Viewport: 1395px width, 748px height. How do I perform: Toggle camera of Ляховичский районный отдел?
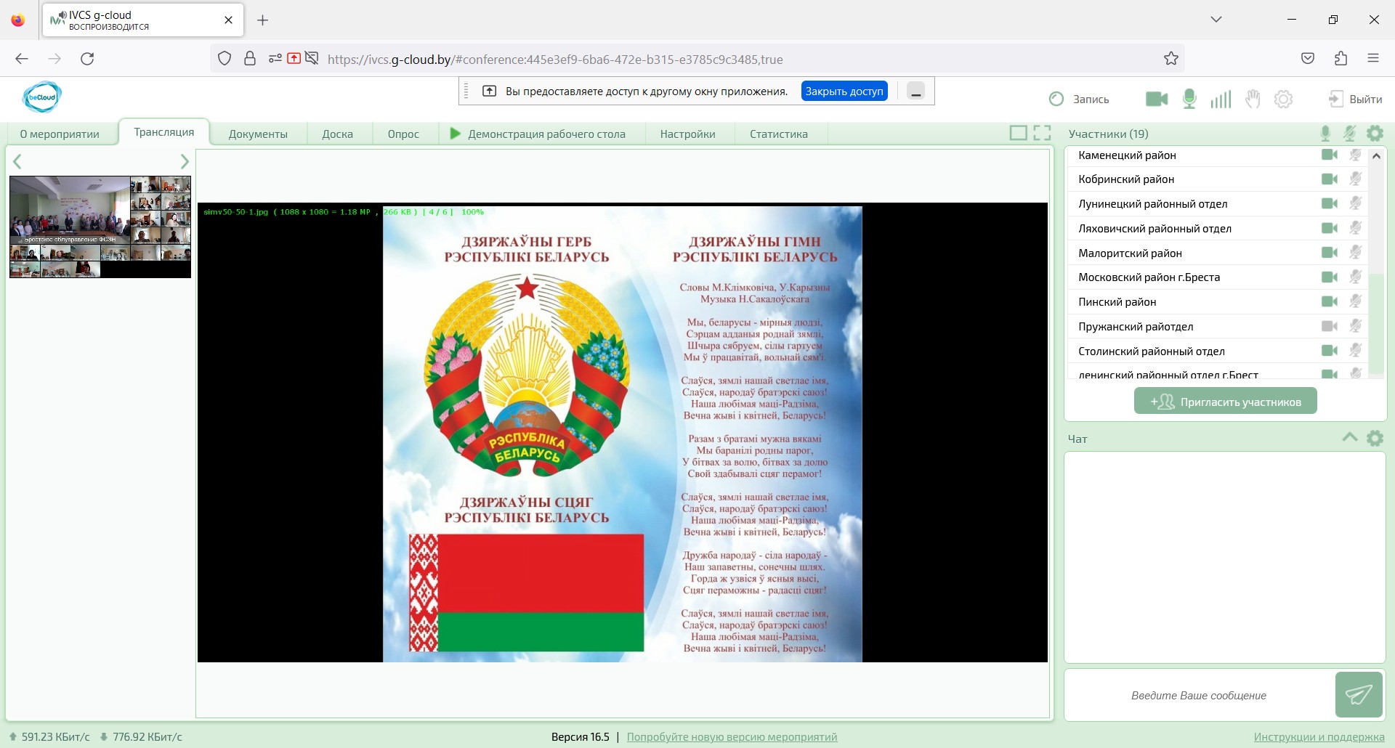[x=1330, y=228]
